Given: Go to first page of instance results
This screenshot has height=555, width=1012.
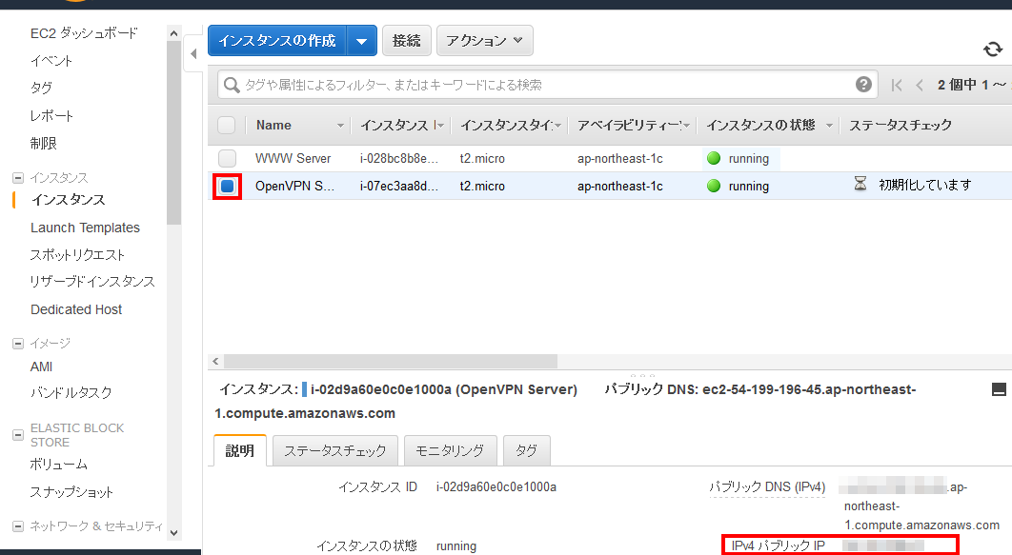Looking at the screenshot, I should coord(897,85).
